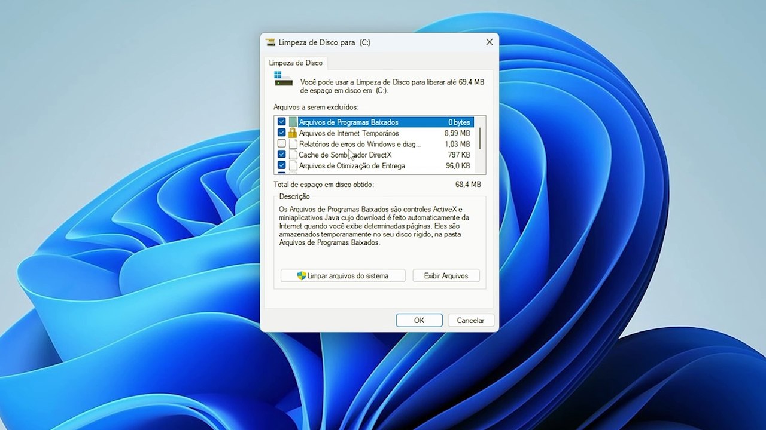Image resolution: width=766 pixels, height=430 pixels.
Task: Uncheck Arquivos de Programas Baixados checkbox
Action: (282, 122)
